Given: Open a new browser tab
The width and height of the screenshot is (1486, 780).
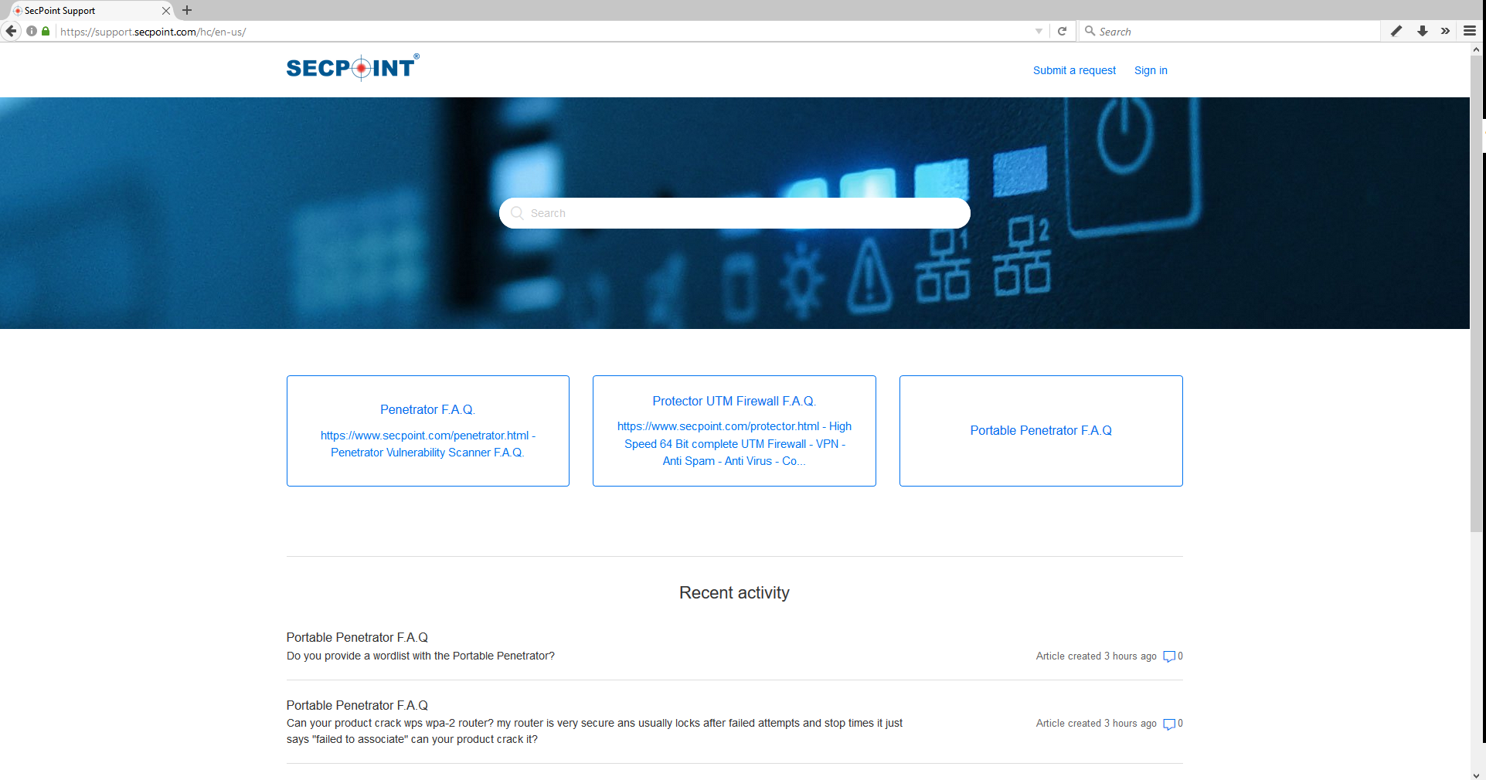Looking at the screenshot, I should coord(187,10).
